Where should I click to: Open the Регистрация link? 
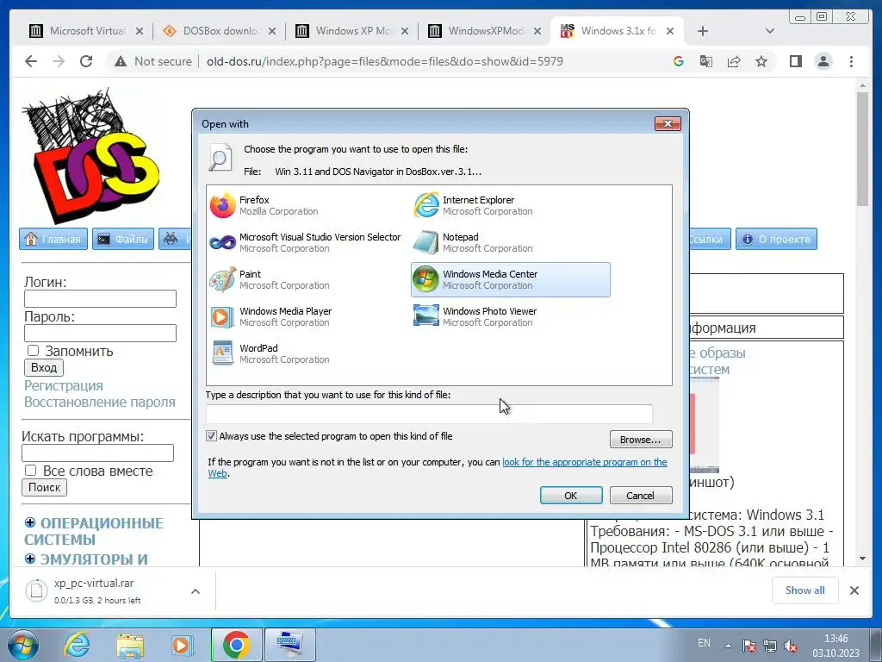64,385
